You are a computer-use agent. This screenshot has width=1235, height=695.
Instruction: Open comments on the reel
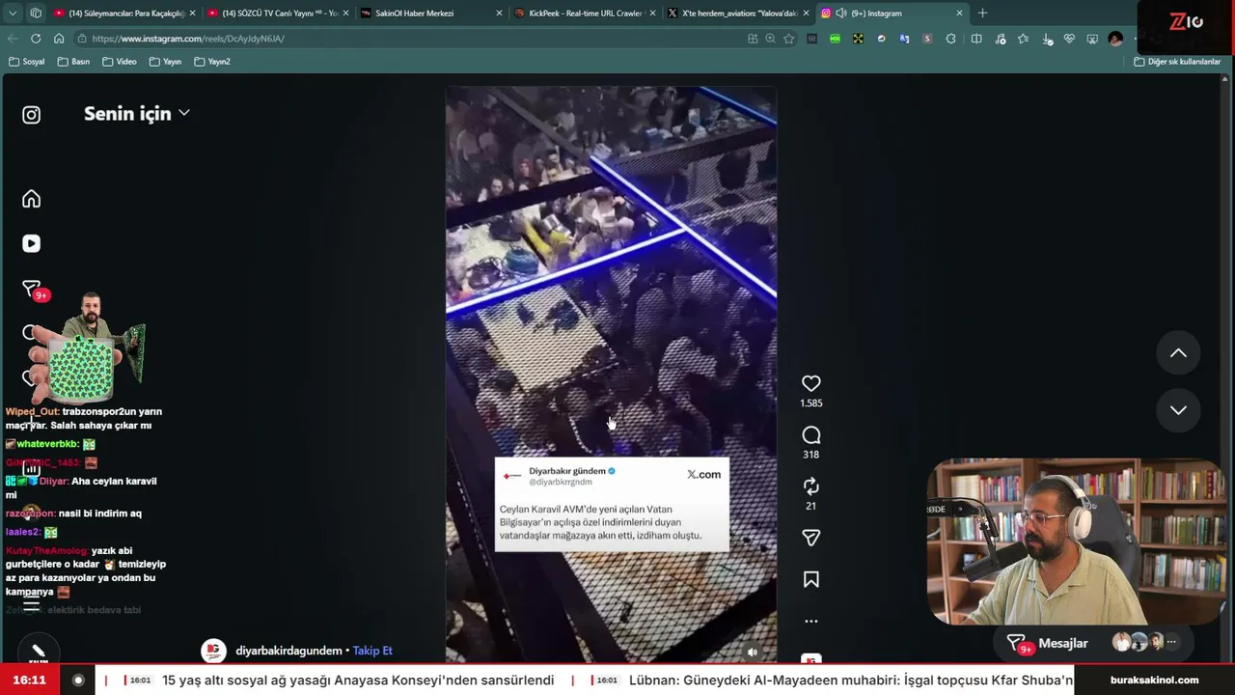coord(811,435)
